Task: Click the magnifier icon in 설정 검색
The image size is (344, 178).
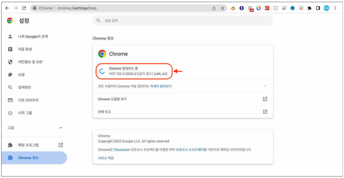Action: [98, 21]
